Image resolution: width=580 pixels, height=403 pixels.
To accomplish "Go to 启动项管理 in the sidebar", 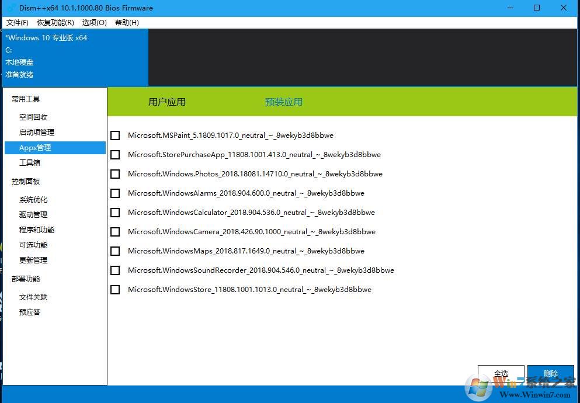I will click(37, 133).
